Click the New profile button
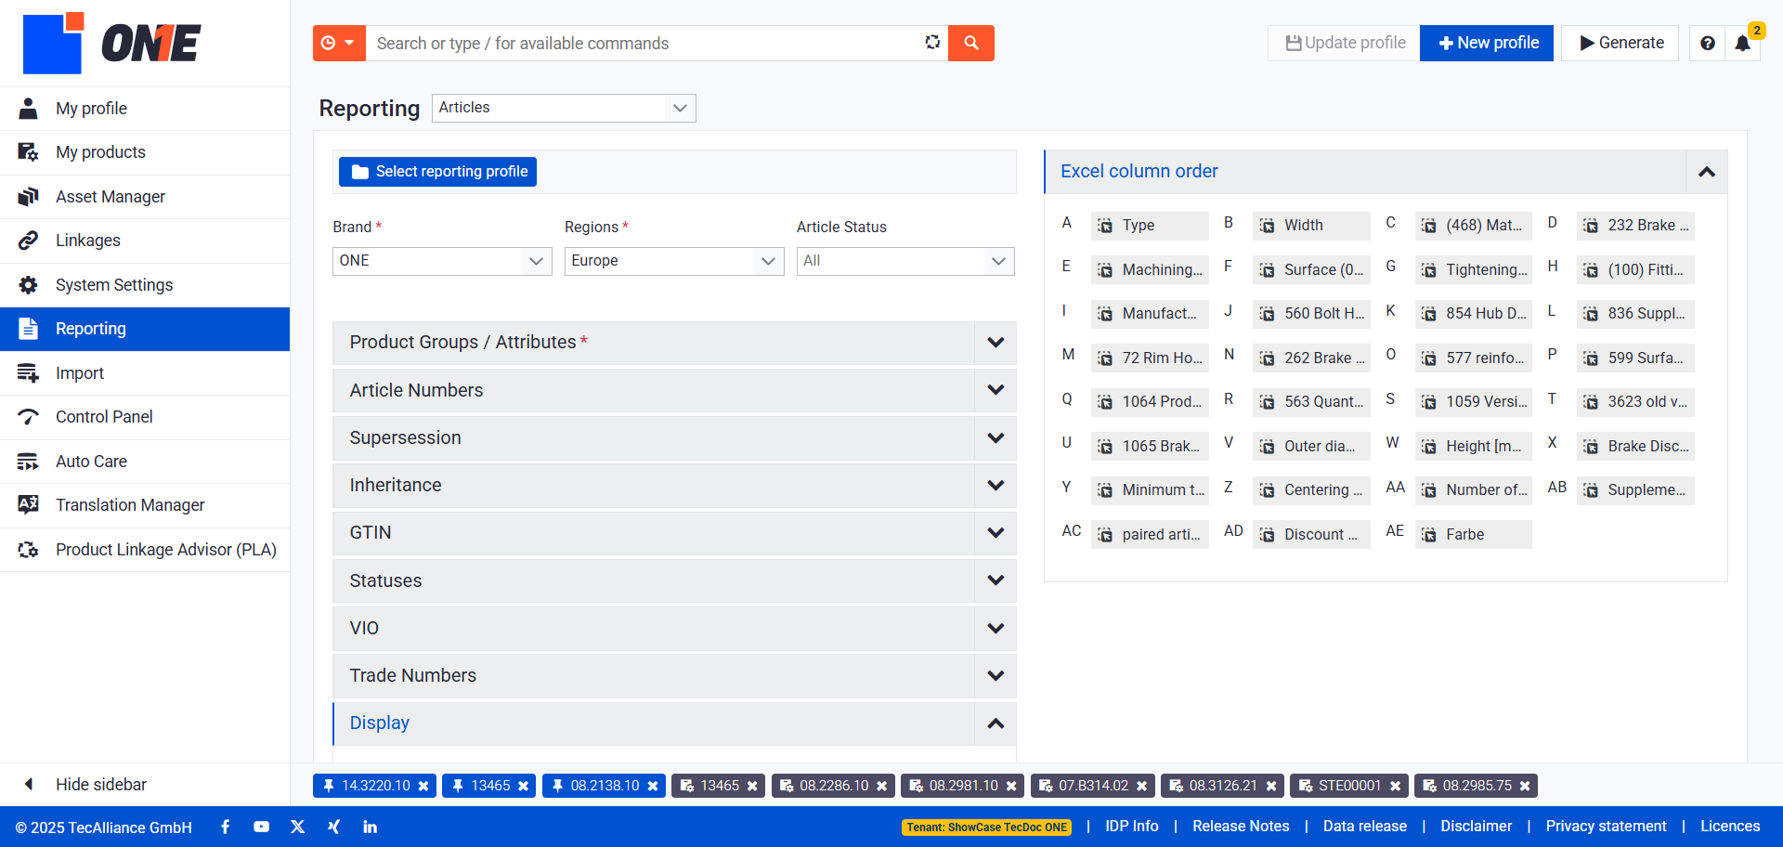Image resolution: width=1783 pixels, height=847 pixels. point(1487,43)
